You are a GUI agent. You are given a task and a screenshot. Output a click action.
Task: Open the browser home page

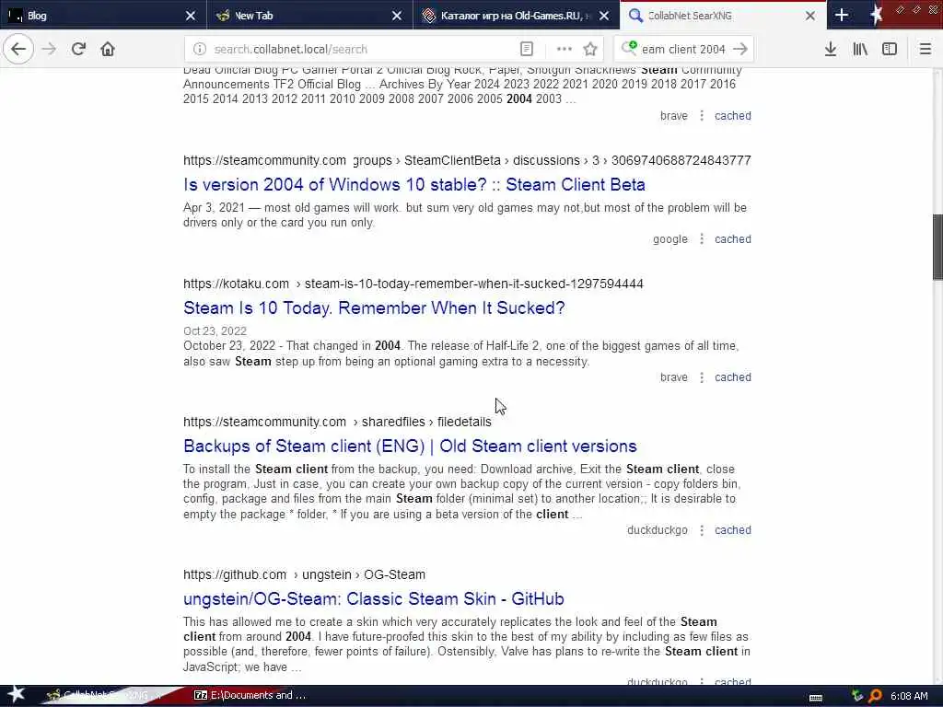pyautogui.click(x=108, y=49)
